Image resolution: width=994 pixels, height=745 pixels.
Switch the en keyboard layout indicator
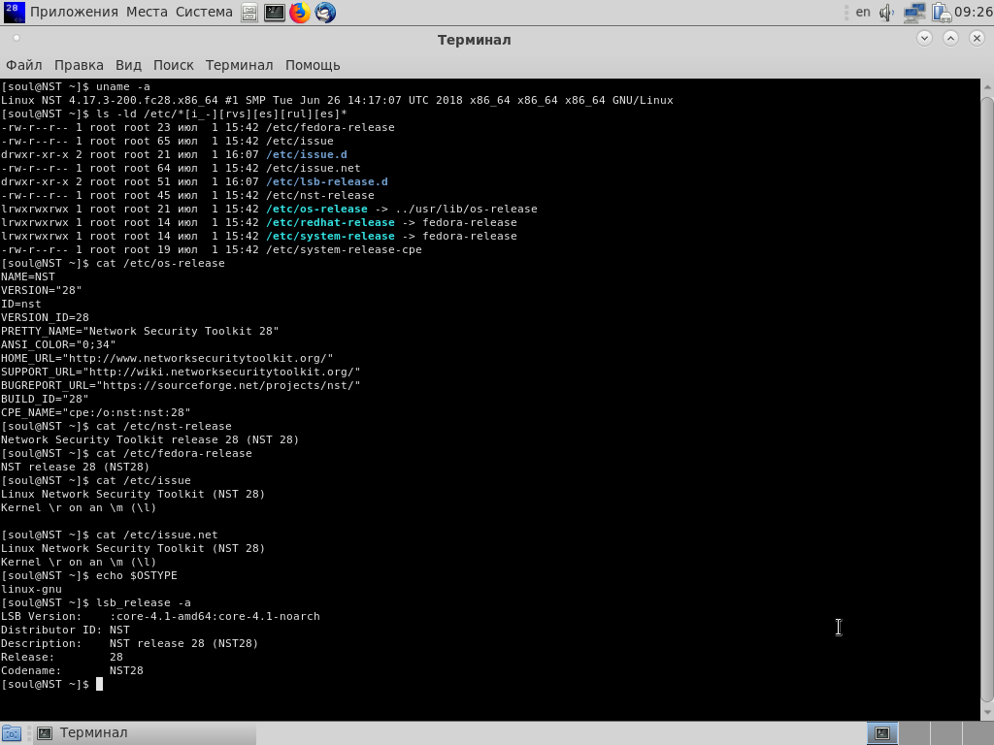pyautogui.click(x=863, y=12)
